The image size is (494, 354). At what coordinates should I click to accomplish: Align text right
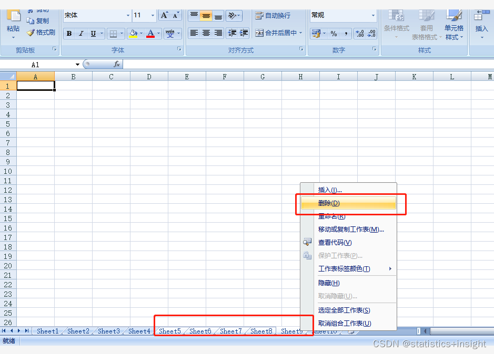click(218, 33)
